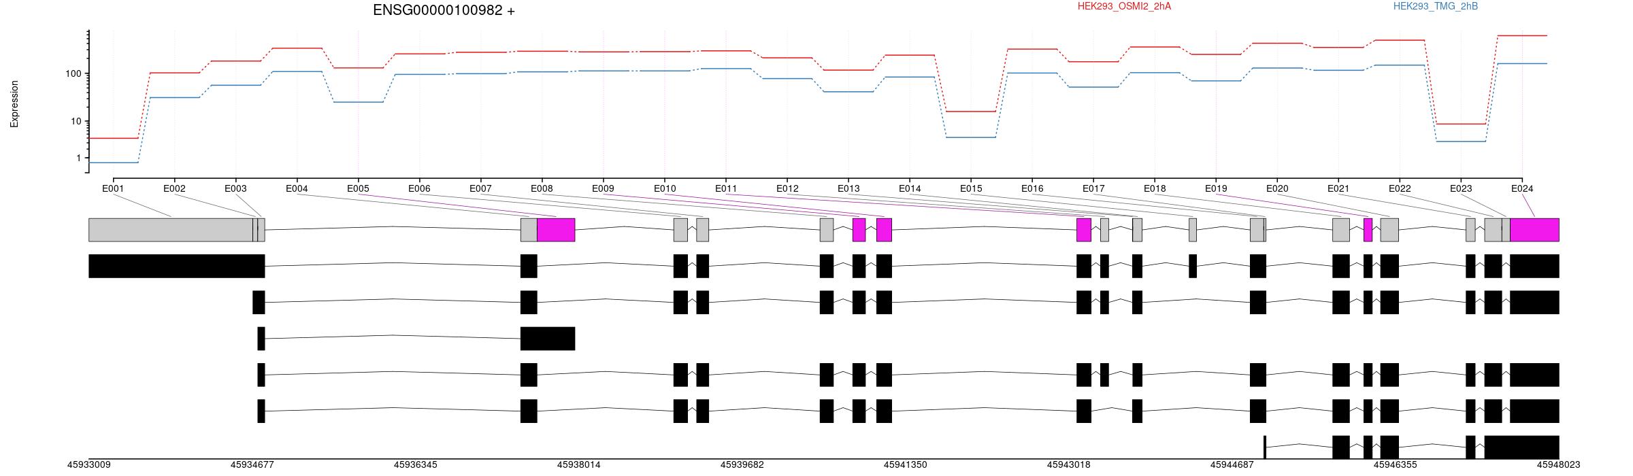The height and width of the screenshot is (476, 1633).
Task: Click exon label E013
Action: click(x=848, y=188)
